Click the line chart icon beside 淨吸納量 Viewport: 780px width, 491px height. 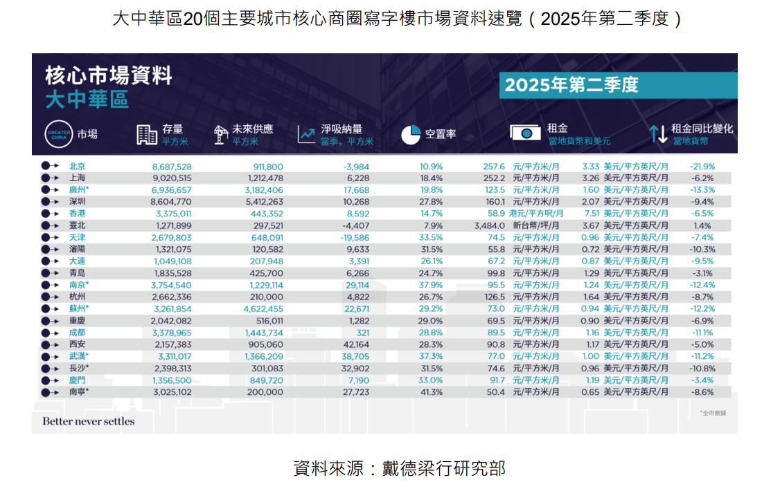pos(306,135)
